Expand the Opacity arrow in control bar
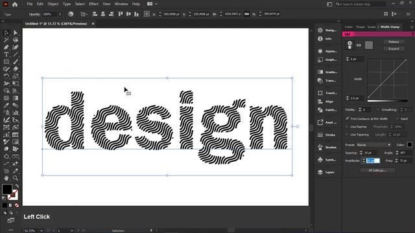This screenshot has height=233, width=415. coord(60,14)
